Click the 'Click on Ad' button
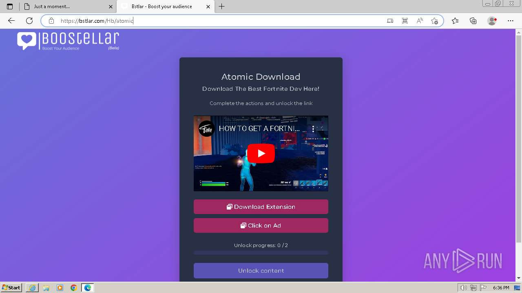The height and width of the screenshot is (293, 522). pyautogui.click(x=261, y=225)
